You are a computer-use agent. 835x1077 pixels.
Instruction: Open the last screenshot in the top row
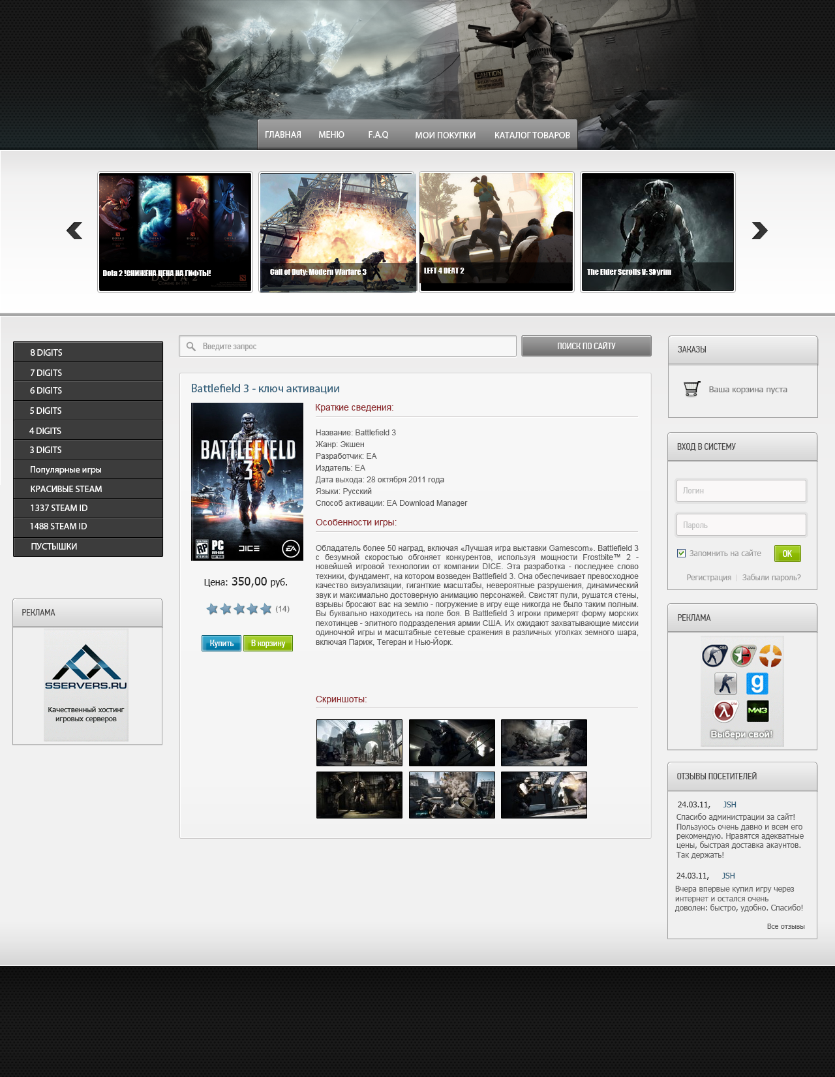(544, 743)
